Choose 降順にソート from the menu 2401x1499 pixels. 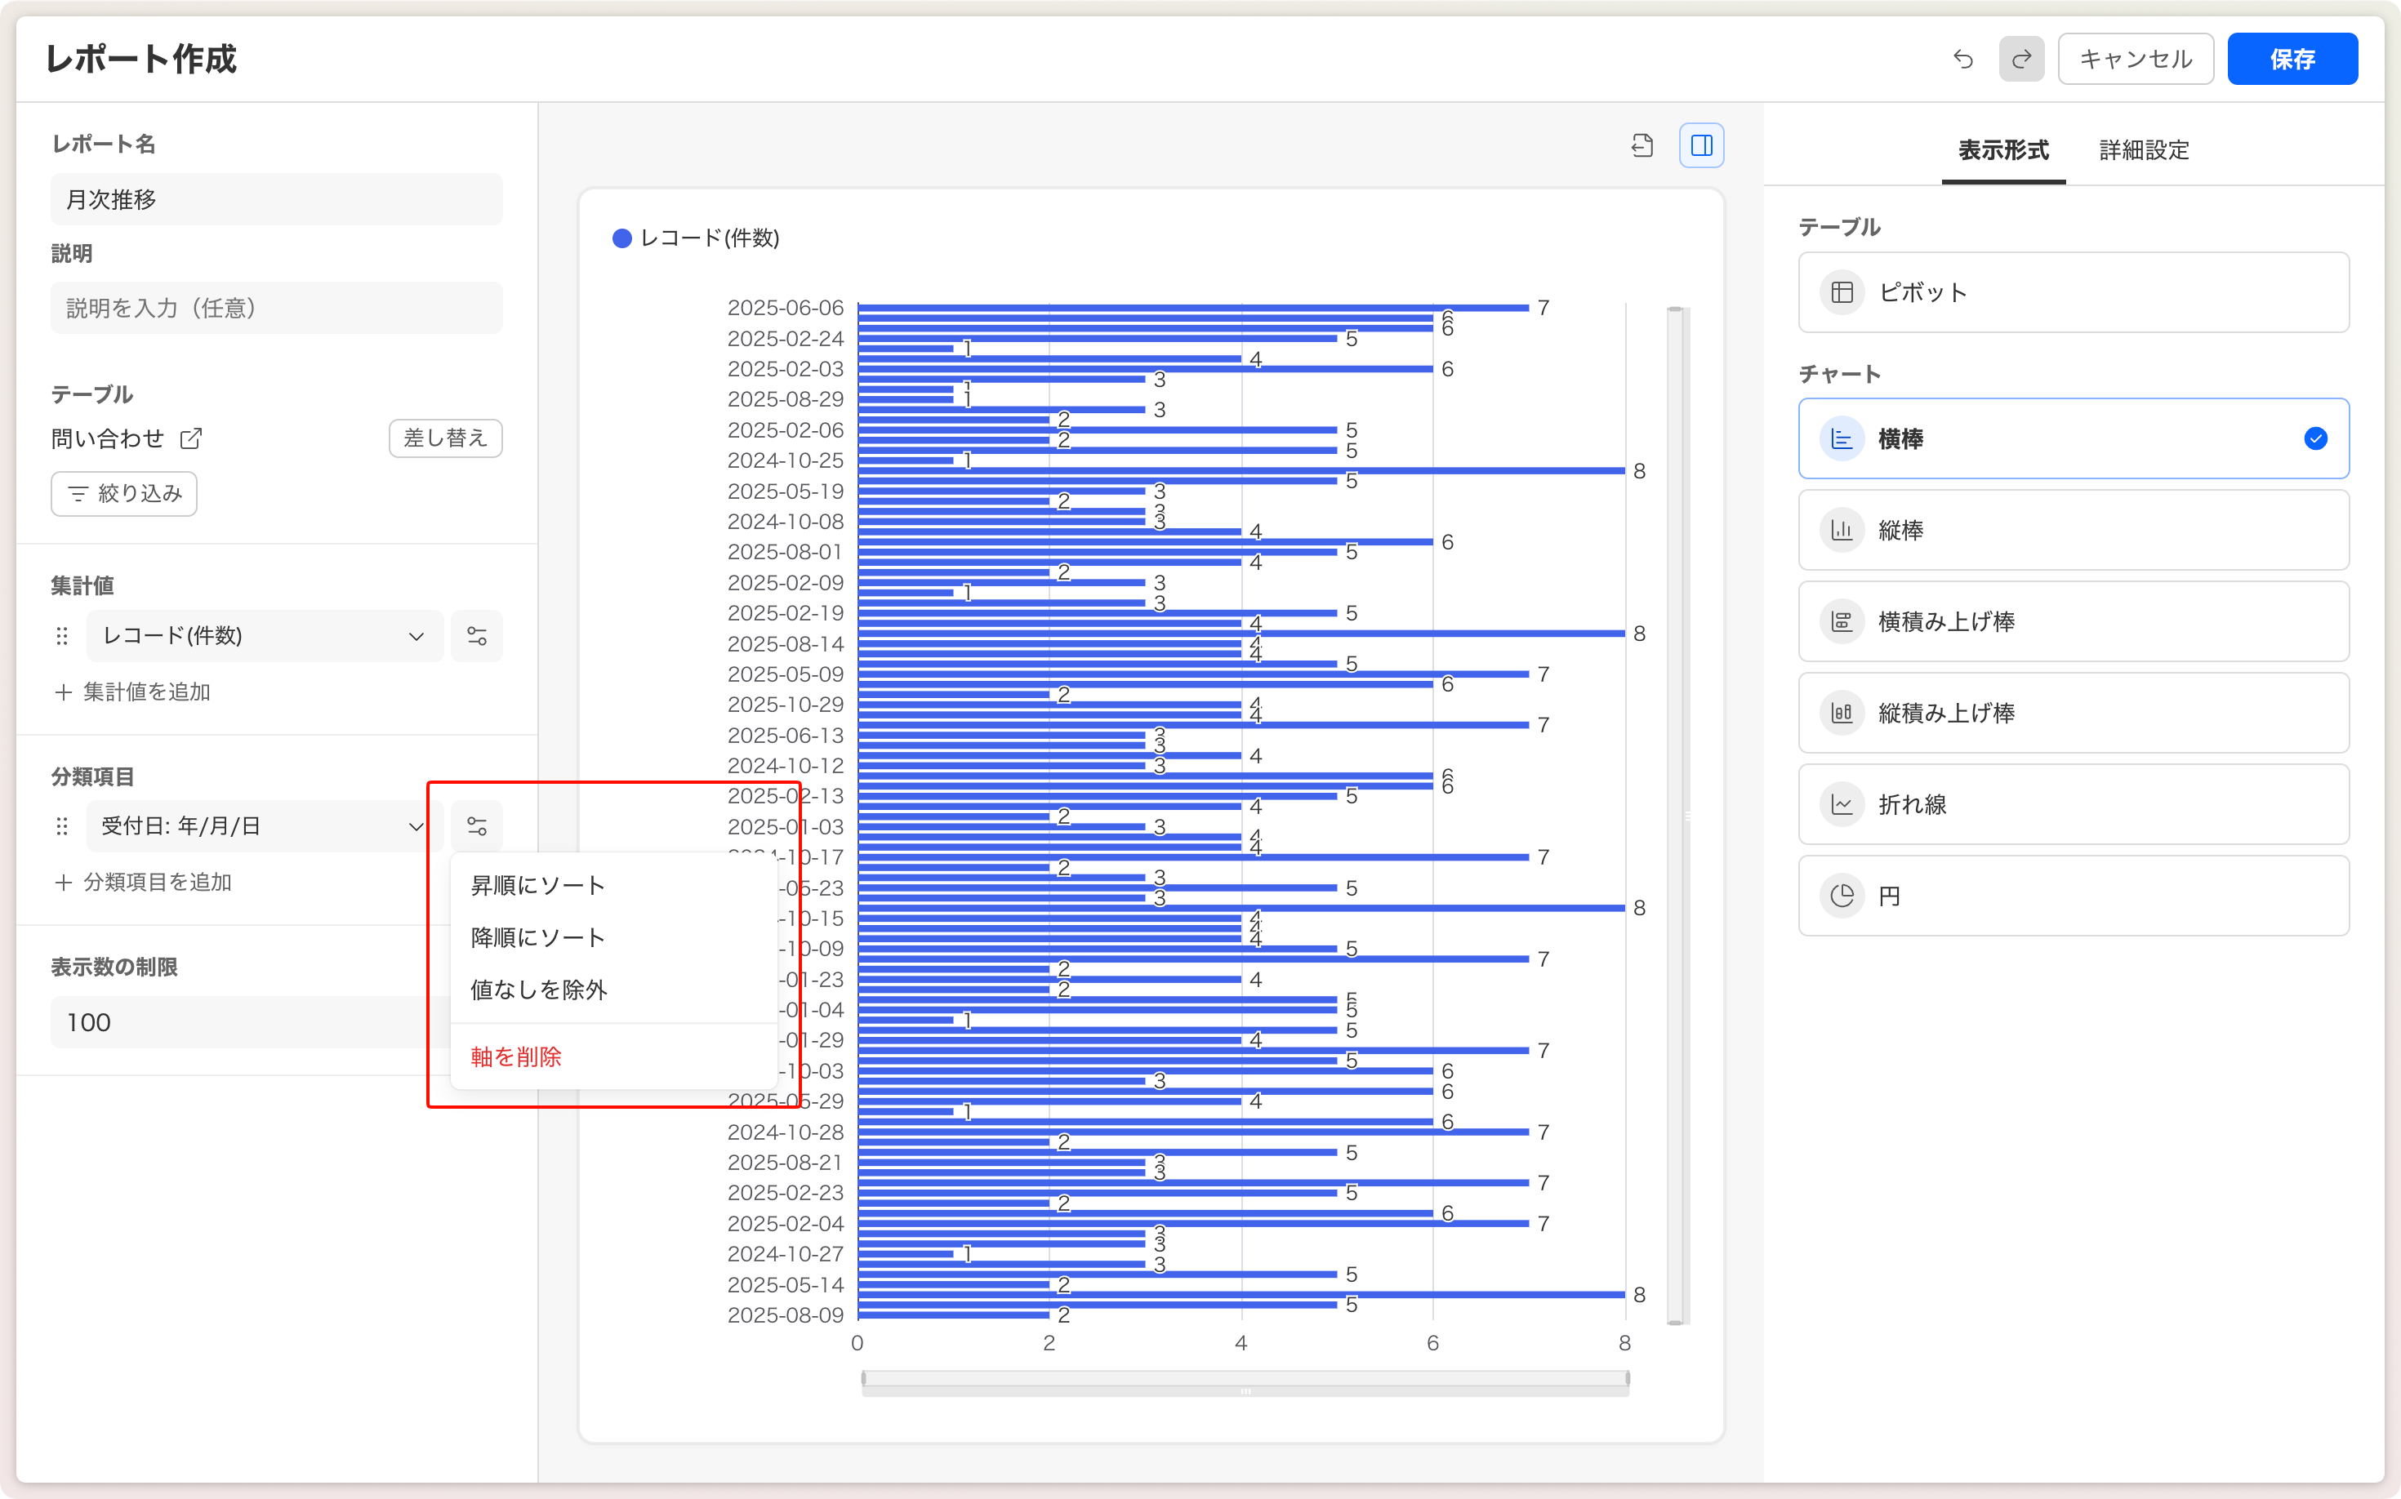click(537, 938)
